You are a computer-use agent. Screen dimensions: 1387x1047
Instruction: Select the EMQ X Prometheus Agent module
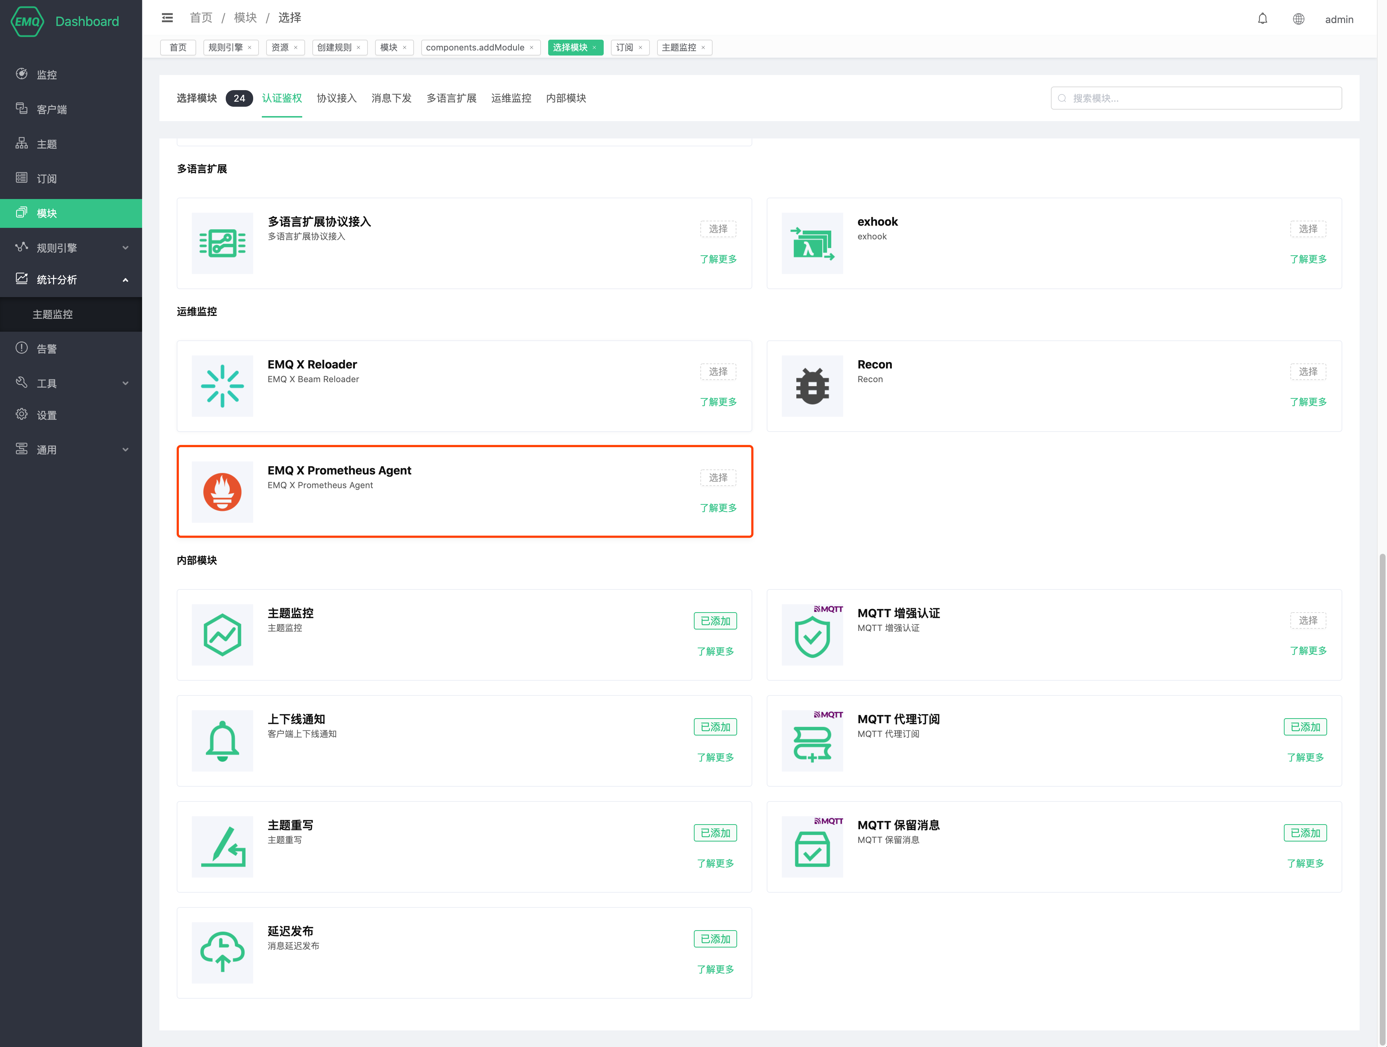[718, 478]
